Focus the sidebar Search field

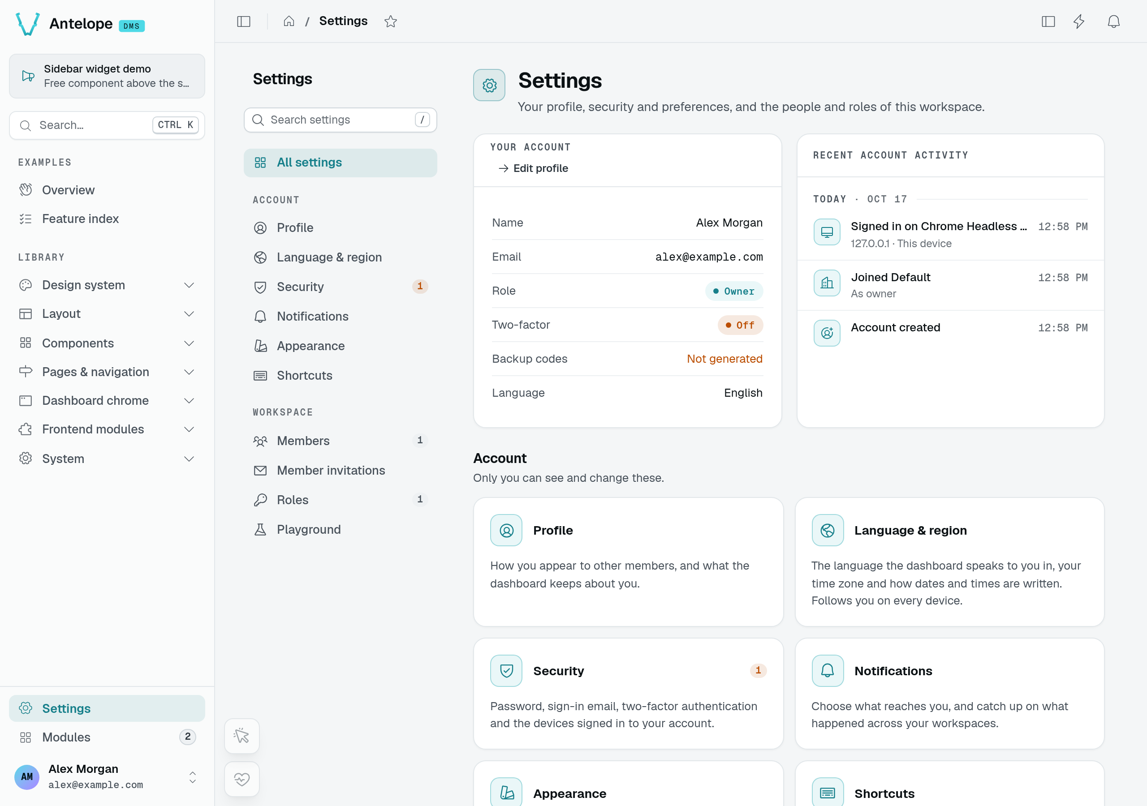107,125
